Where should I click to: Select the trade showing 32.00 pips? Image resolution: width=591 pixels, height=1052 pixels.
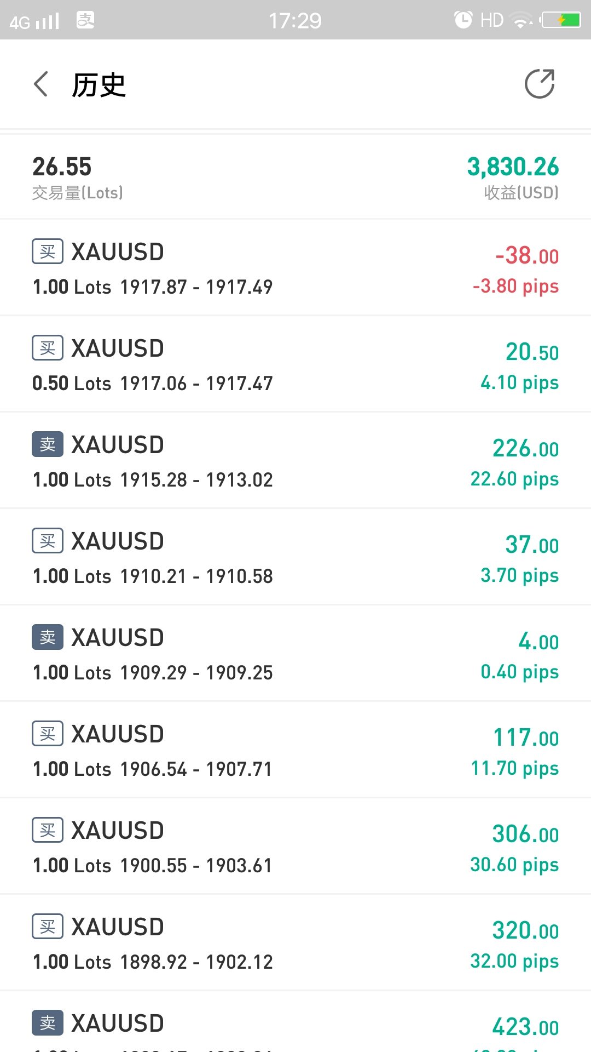[296, 942]
